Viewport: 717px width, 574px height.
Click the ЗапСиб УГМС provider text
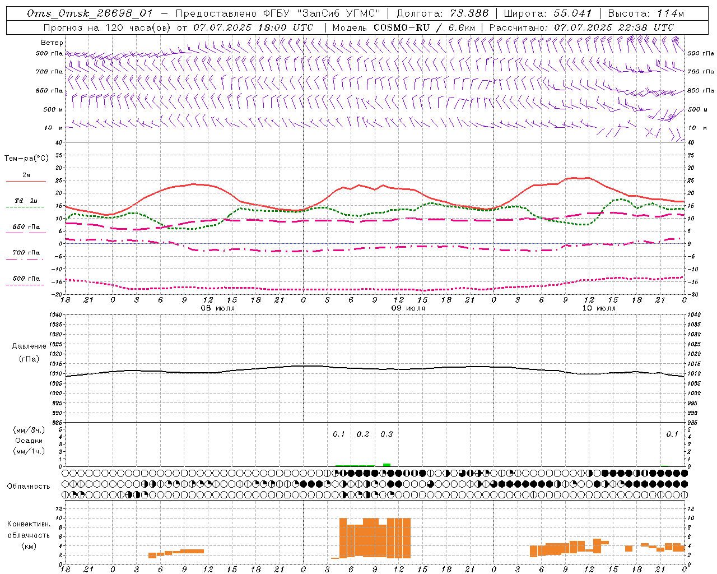click(x=339, y=13)
